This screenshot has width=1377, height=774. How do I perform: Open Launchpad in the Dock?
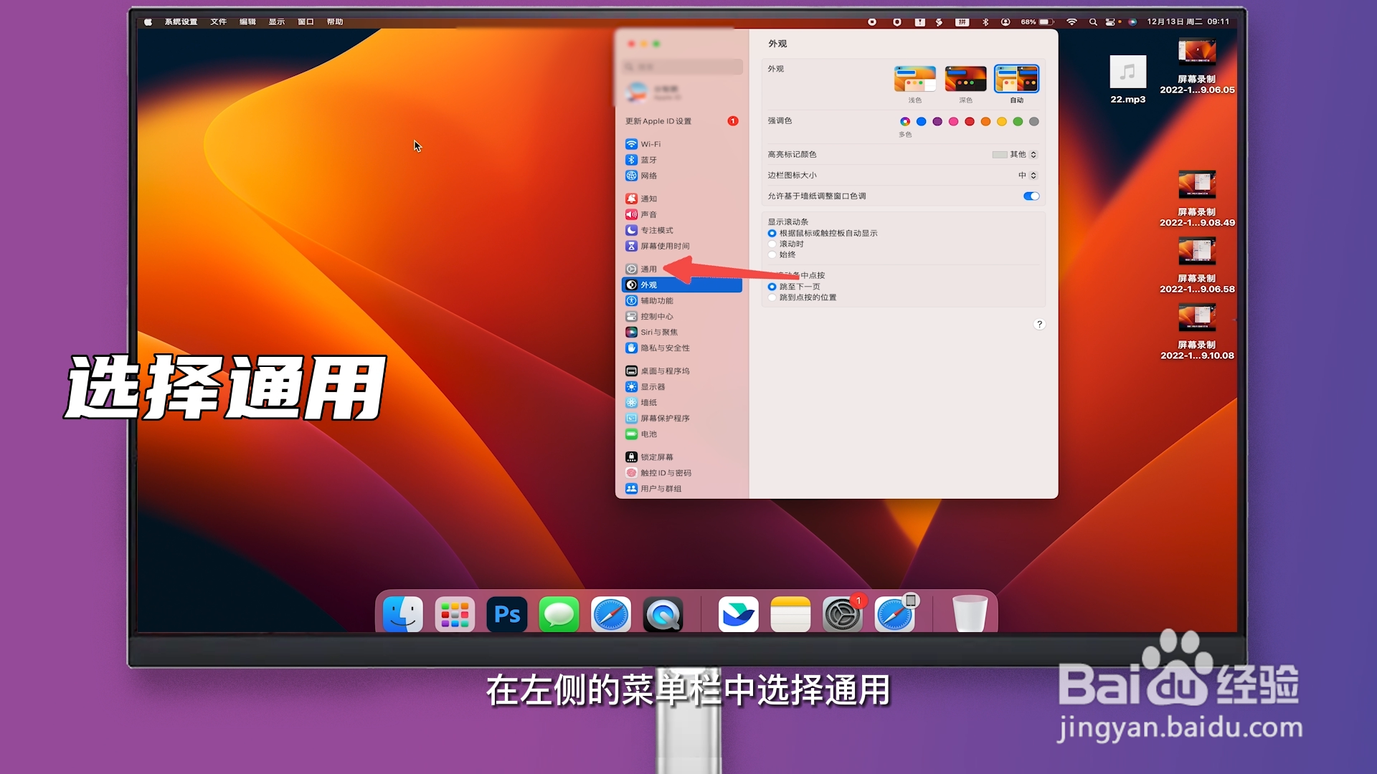[x=455, y=614]
